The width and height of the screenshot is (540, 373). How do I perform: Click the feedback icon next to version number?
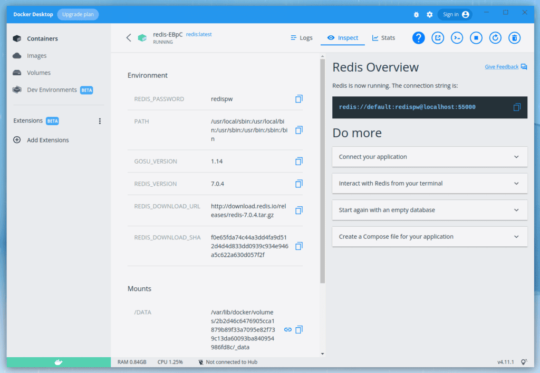tap(524, 362)
